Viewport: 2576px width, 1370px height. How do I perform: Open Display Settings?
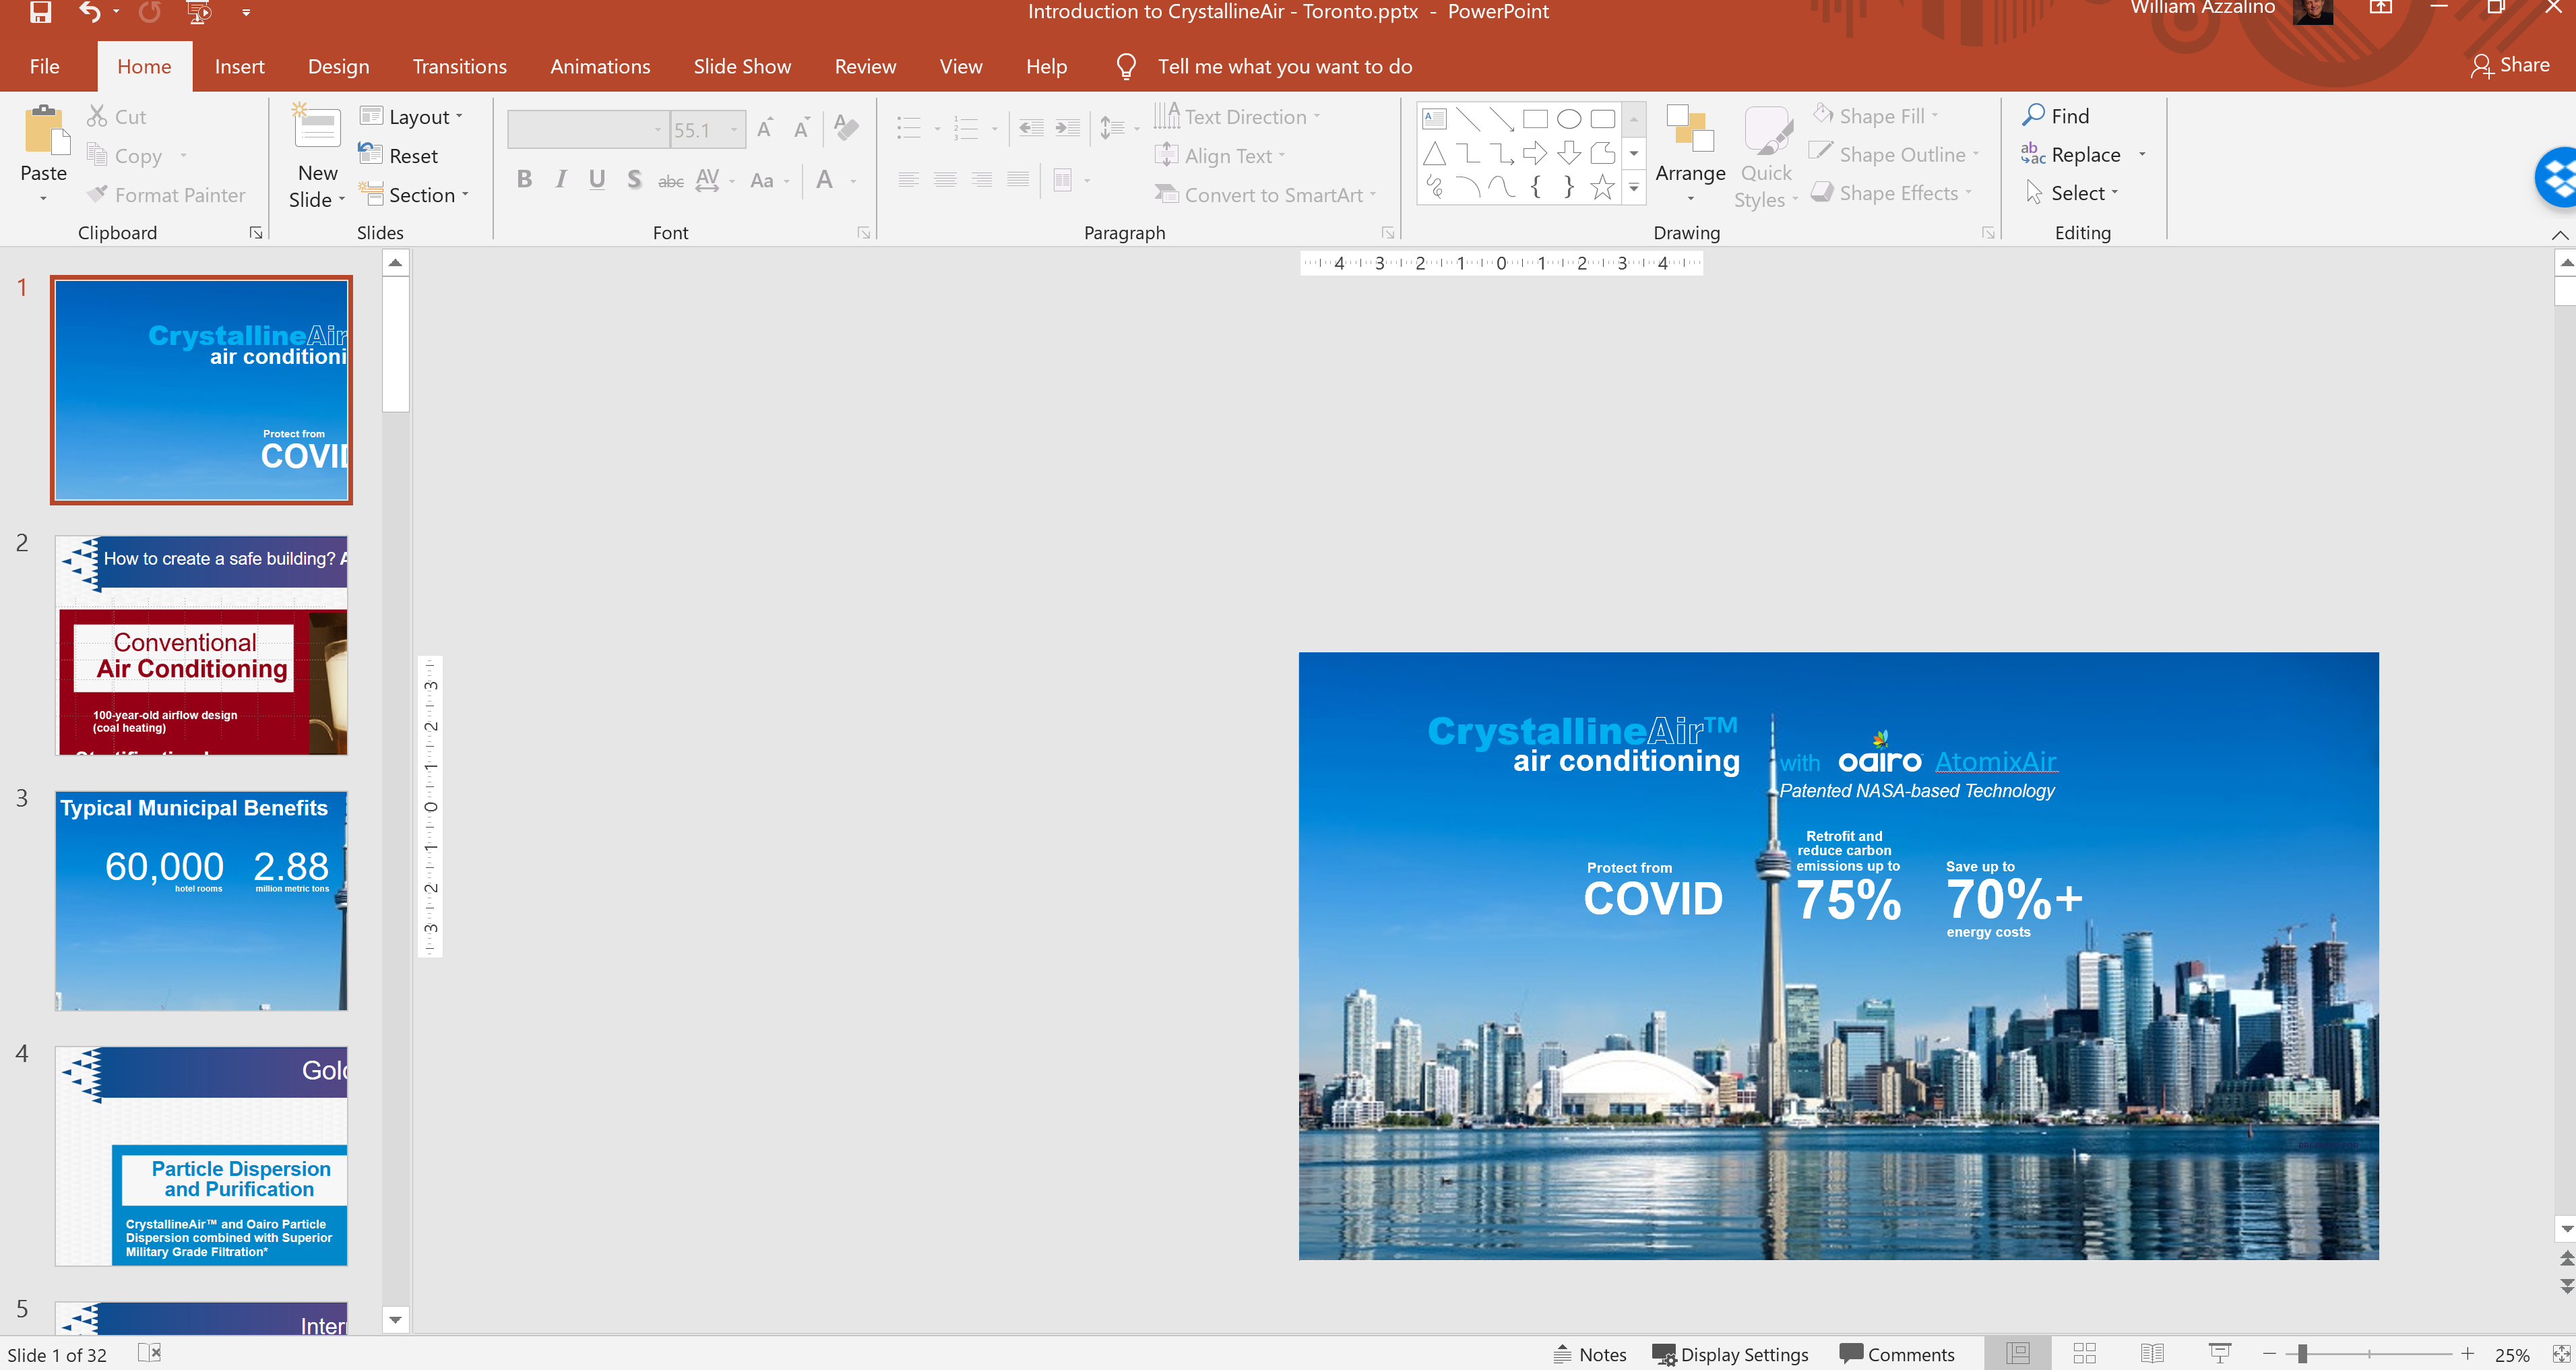[x=1730, y=1353]
